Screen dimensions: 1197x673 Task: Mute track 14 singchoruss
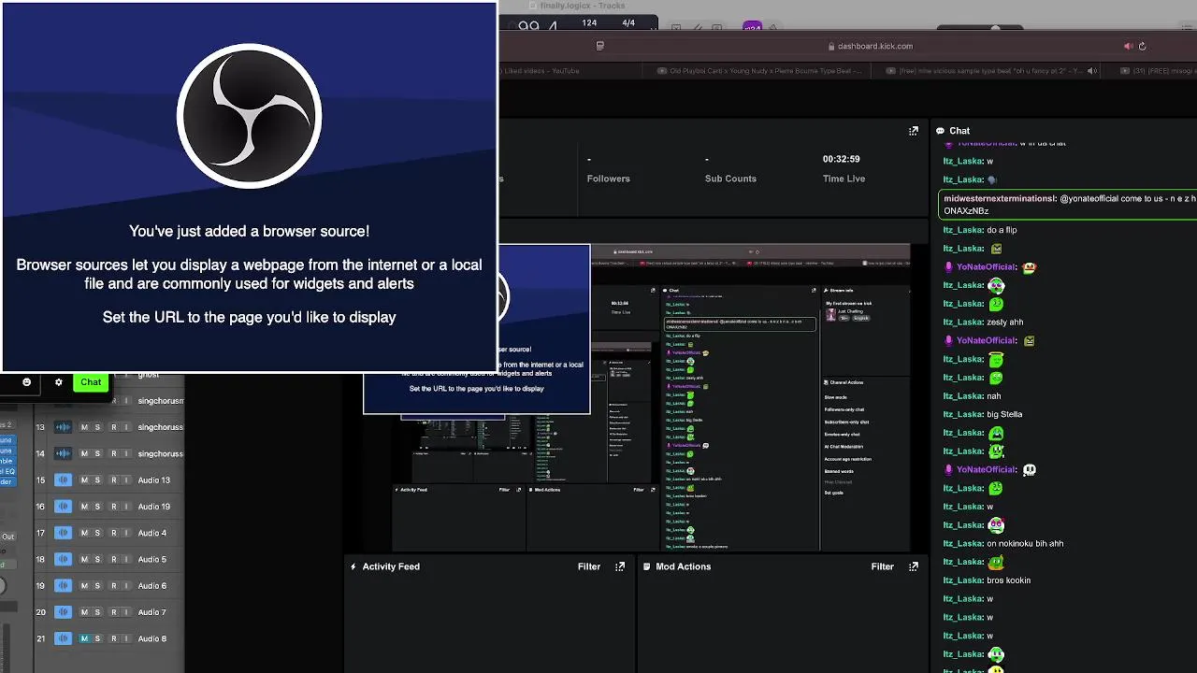point(84,453)
